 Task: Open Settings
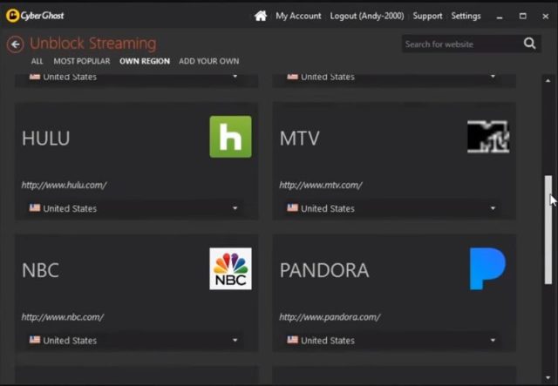coord(466,16)
